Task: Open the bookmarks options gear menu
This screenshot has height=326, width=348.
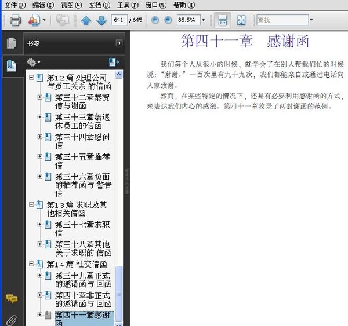Action: [33, 63]
